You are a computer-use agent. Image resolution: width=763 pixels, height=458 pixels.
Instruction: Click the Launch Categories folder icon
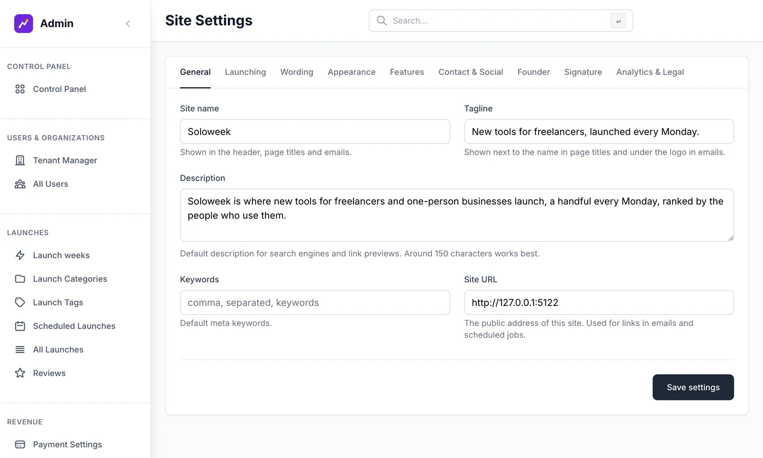click(x=20, y=279)
